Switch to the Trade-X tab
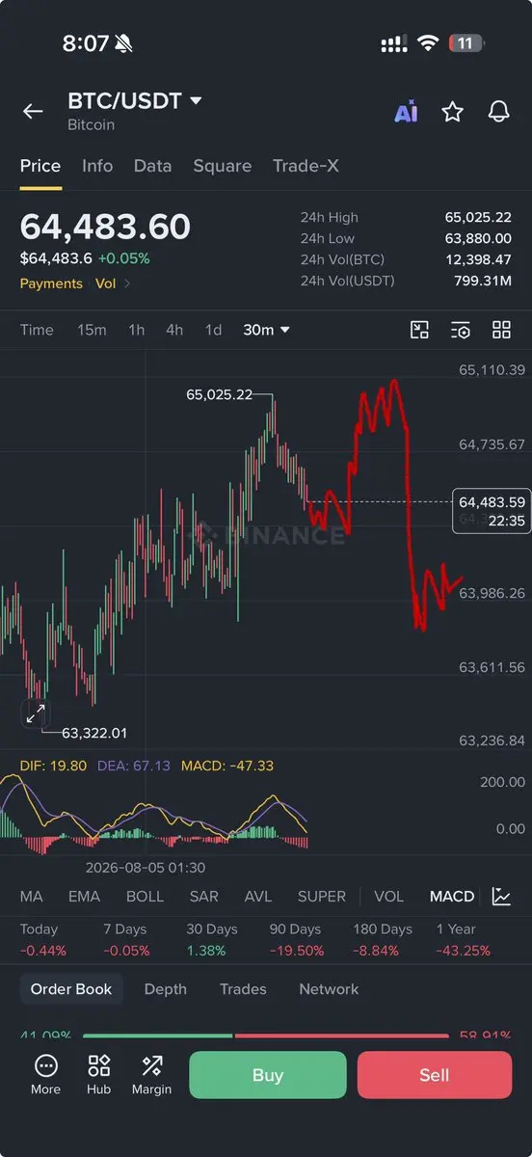Image resolution: width=532 pixels, height=1157 pixels. 306,166
